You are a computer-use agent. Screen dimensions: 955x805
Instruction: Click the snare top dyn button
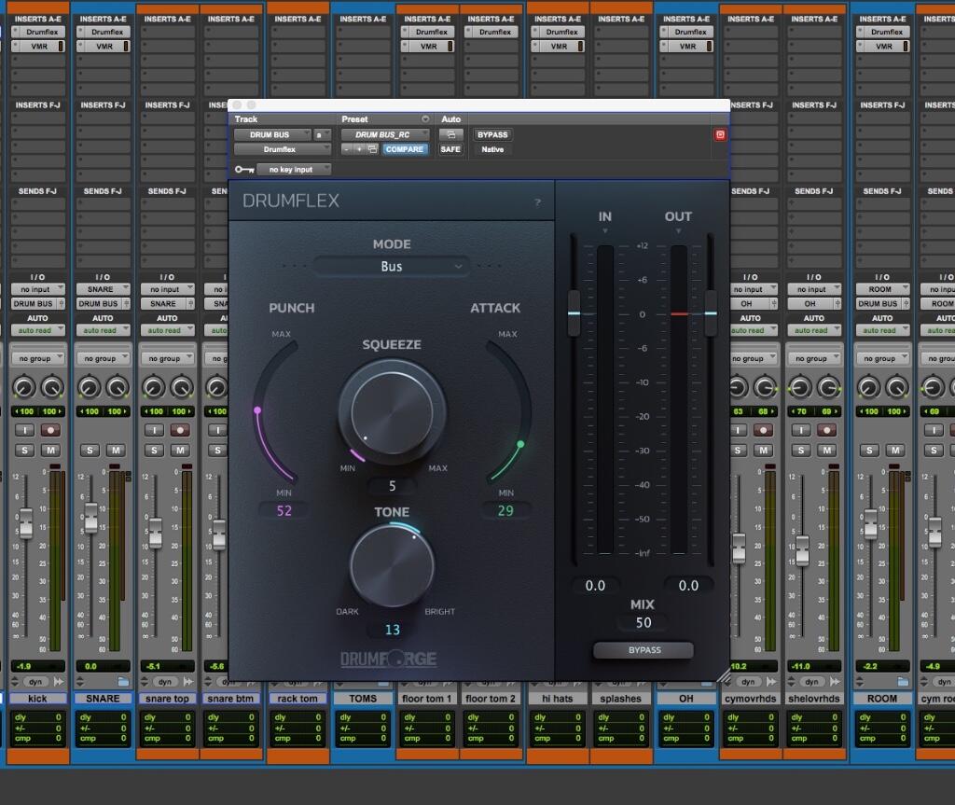tap(165, 682)
